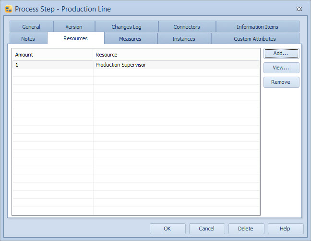Click the Process Step window title icon

(x=9, y=9)
